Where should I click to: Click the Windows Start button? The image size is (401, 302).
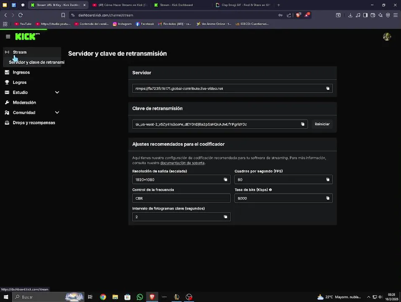tap(6, 297)
